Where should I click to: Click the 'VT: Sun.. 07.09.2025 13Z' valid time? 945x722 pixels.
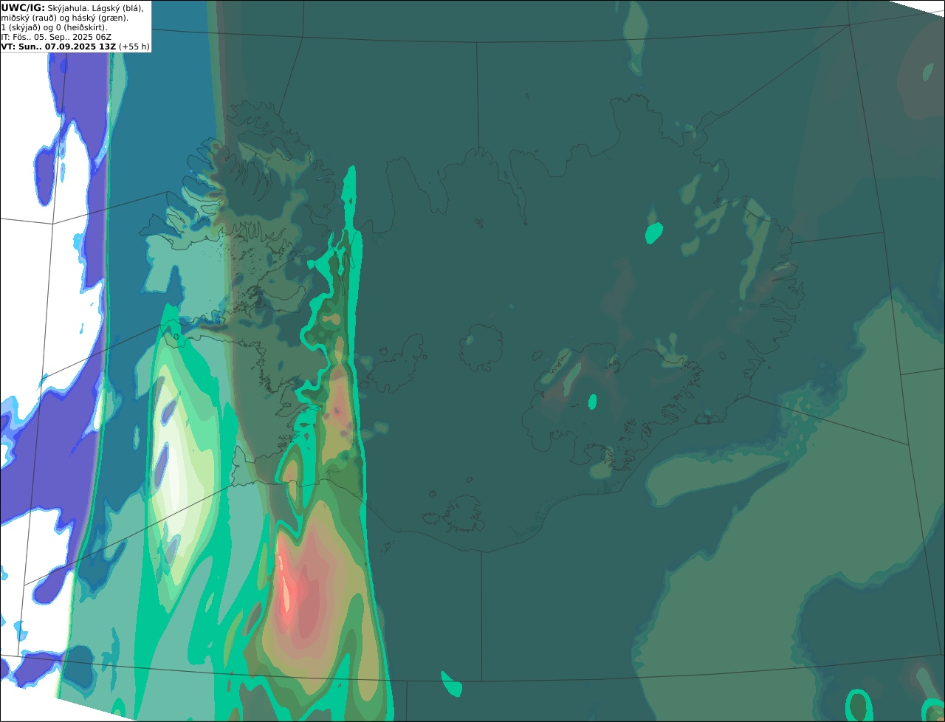[x=58, y=46]
